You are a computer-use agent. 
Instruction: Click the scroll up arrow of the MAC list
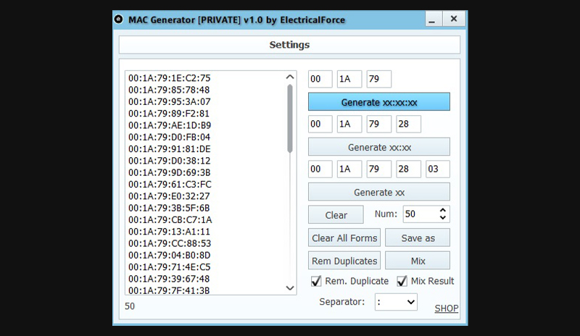pos(291,77)
